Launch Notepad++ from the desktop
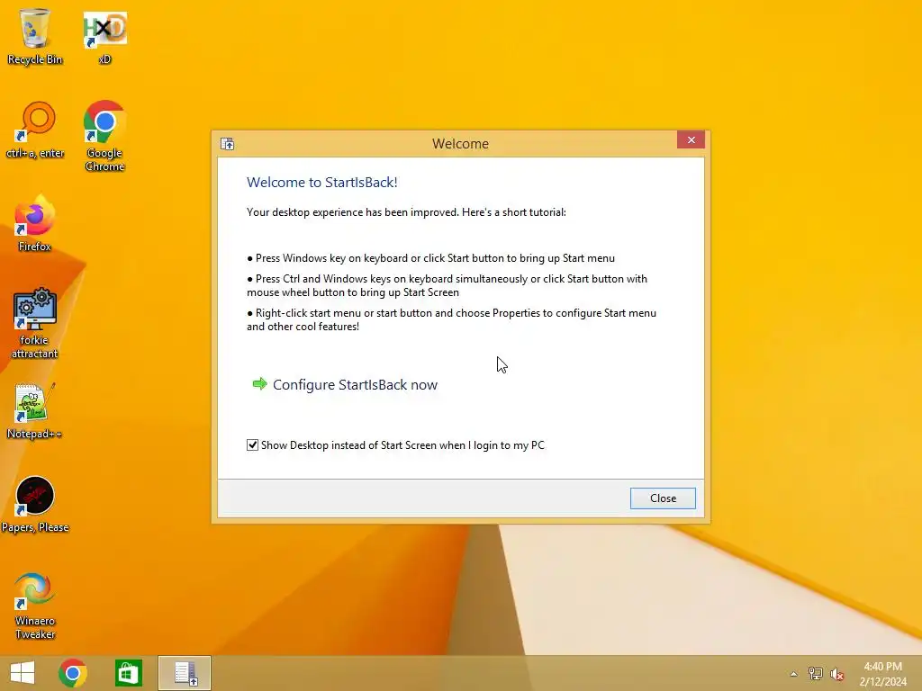922x691 pixels. [35, 411]
